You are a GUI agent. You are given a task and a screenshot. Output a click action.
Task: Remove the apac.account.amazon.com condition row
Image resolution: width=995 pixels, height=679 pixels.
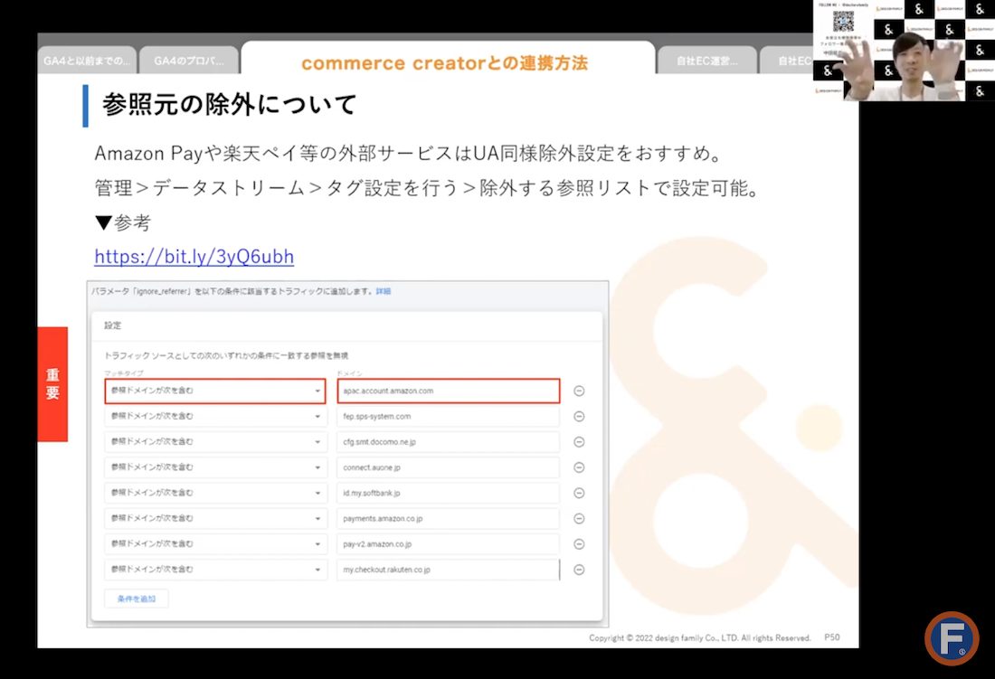pyautogui.click(x=579, y=391)
